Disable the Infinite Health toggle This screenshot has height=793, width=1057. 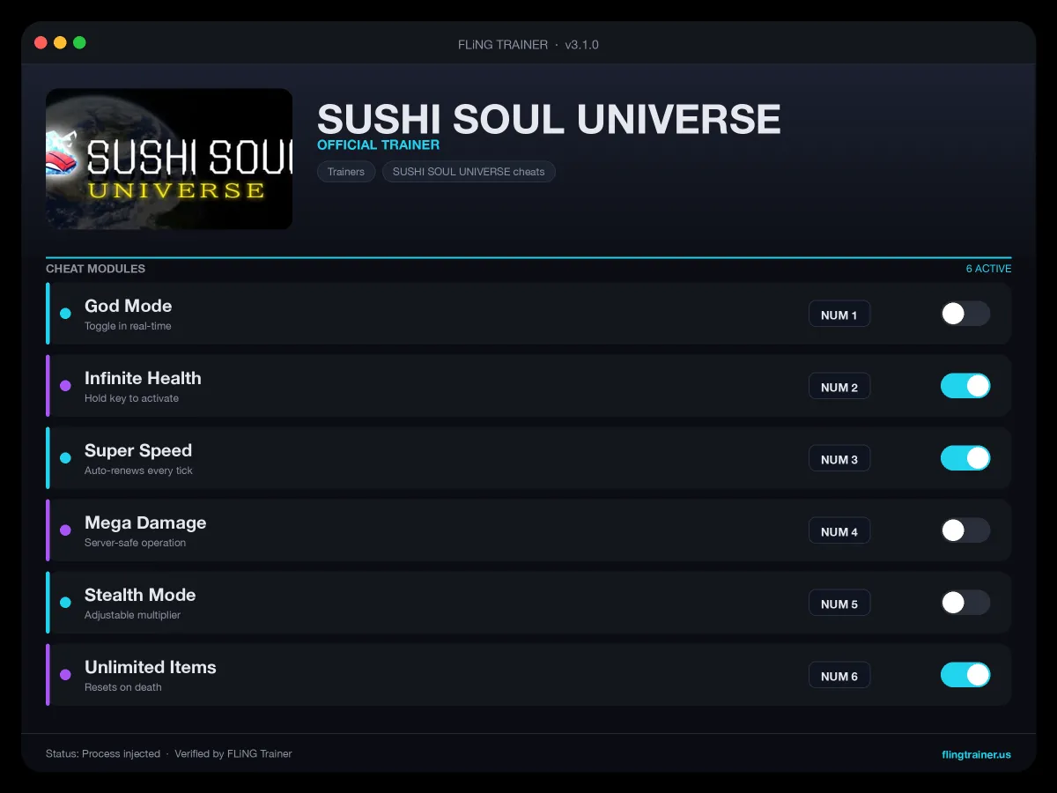click(965, 386)
